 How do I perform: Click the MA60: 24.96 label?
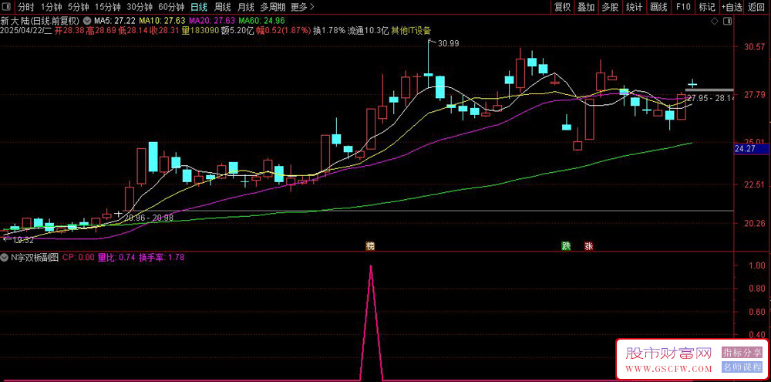pyautogui.click(x=261, y=21)
